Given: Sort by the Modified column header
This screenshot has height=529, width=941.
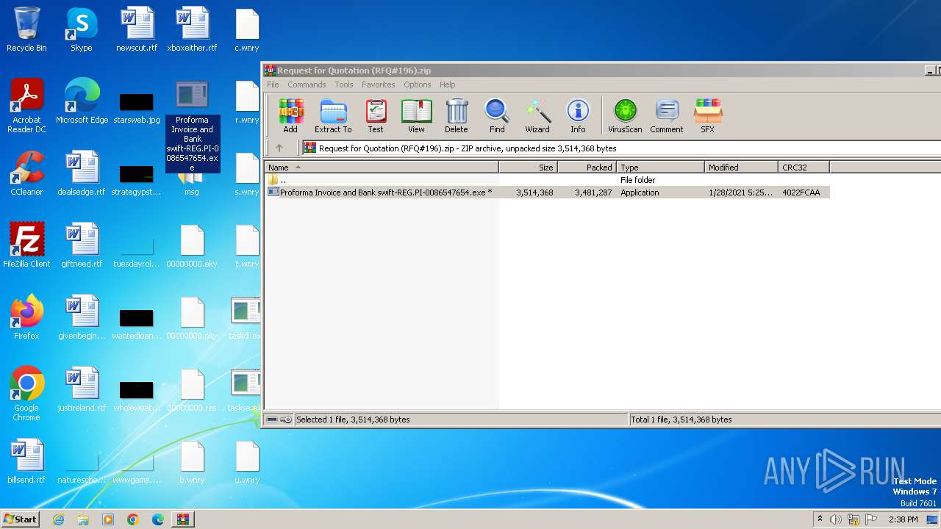Looking at the screenshot, I should (x=741, y=168).
